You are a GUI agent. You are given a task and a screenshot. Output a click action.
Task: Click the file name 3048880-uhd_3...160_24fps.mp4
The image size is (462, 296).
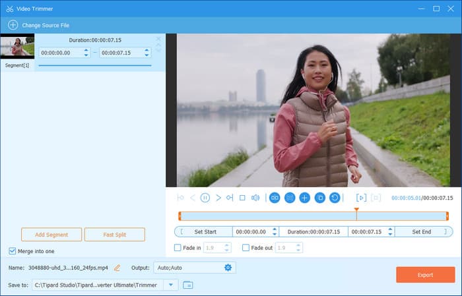[68, 268]
